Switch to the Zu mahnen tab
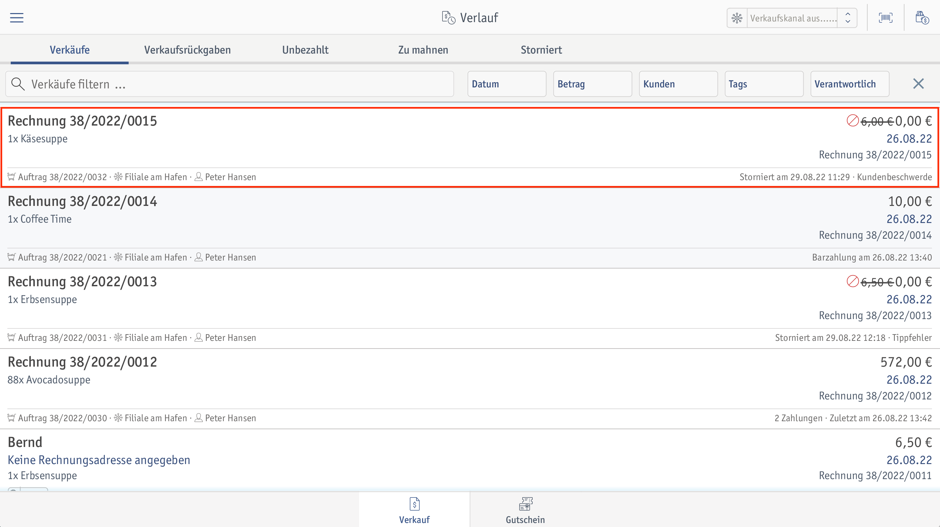The image size is (940, 527). pyautogui.click(x=423, y=50)
